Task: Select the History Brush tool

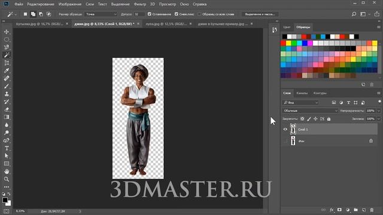Action: tap(7, 102)
